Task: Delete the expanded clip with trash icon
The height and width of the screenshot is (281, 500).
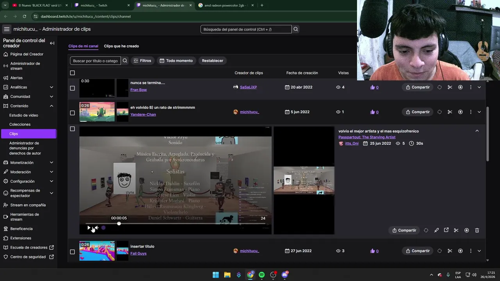Action: click(477, 230)
